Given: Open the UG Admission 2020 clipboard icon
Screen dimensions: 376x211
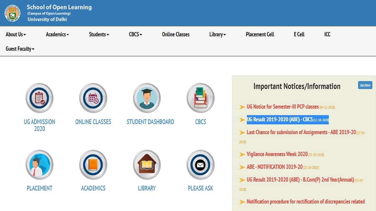Looking at the screenshot, I should click(39, 98).
